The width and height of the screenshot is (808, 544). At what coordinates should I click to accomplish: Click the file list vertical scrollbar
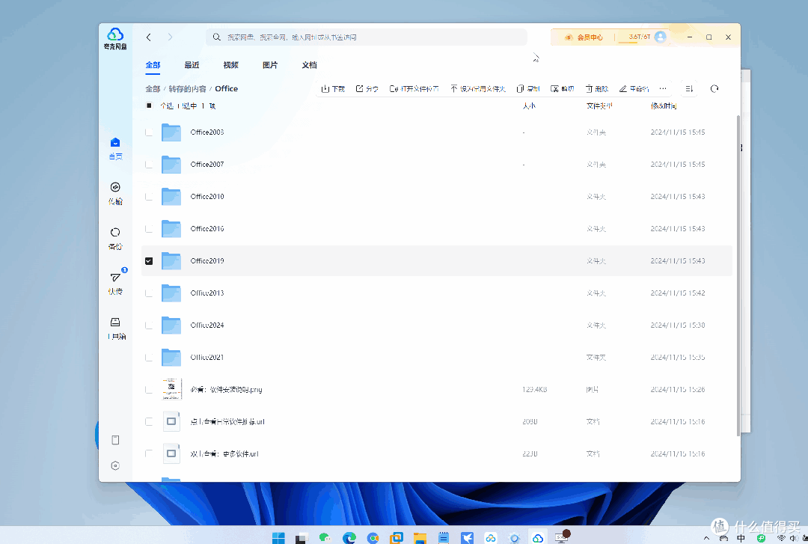click(x=738, y=276)
